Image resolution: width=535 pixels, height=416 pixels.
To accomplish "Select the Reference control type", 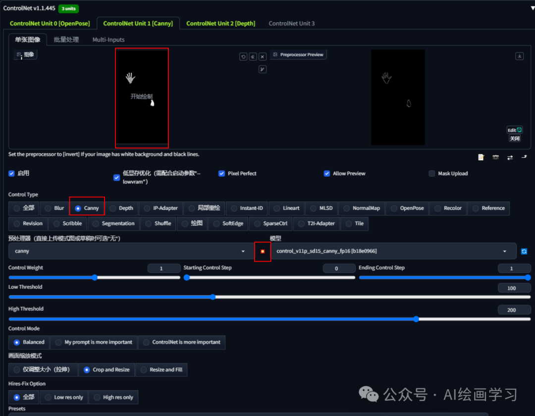I will coord(488,208).
